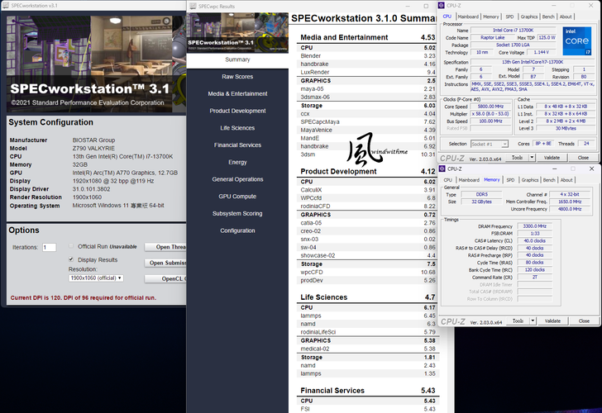Select Subsystem Scoring in the results sidebar

[237, 214]
